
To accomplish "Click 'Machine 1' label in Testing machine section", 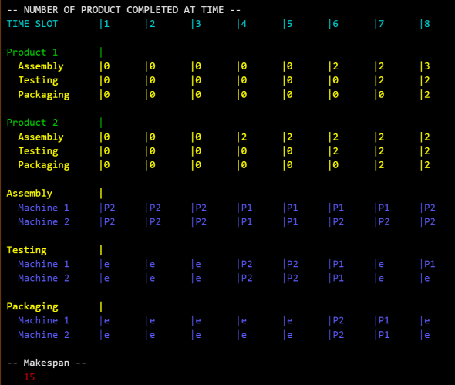I will [x=43, y=264].
